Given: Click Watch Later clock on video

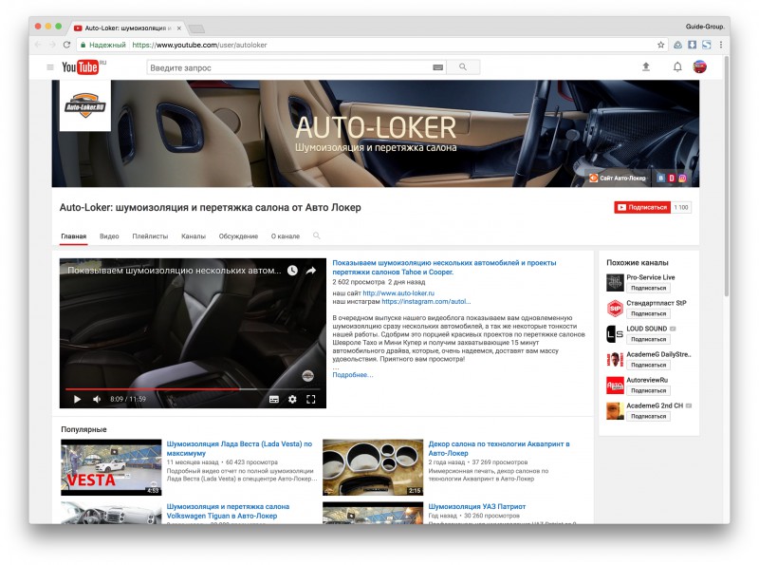Looking at the screenshot, I should [292, 271].
